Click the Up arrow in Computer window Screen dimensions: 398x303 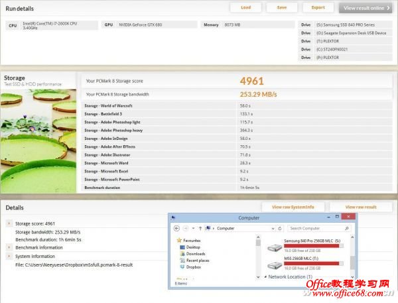click(200, 228)
